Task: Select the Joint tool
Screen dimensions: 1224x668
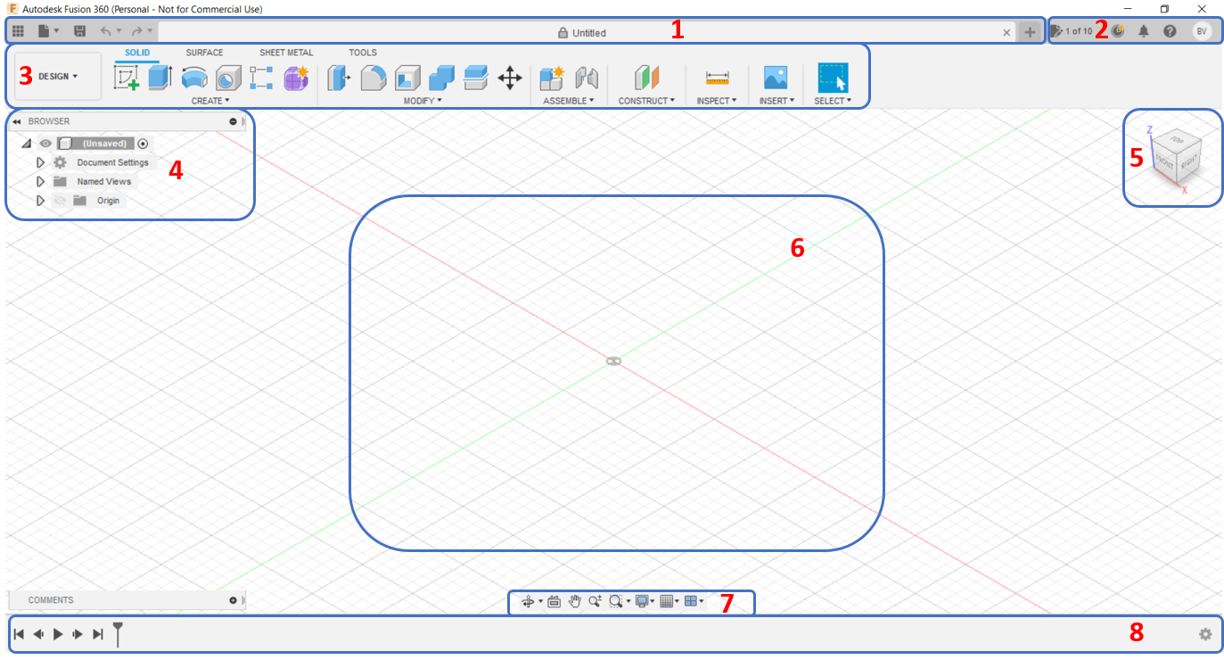Action: tap(586, 78)
